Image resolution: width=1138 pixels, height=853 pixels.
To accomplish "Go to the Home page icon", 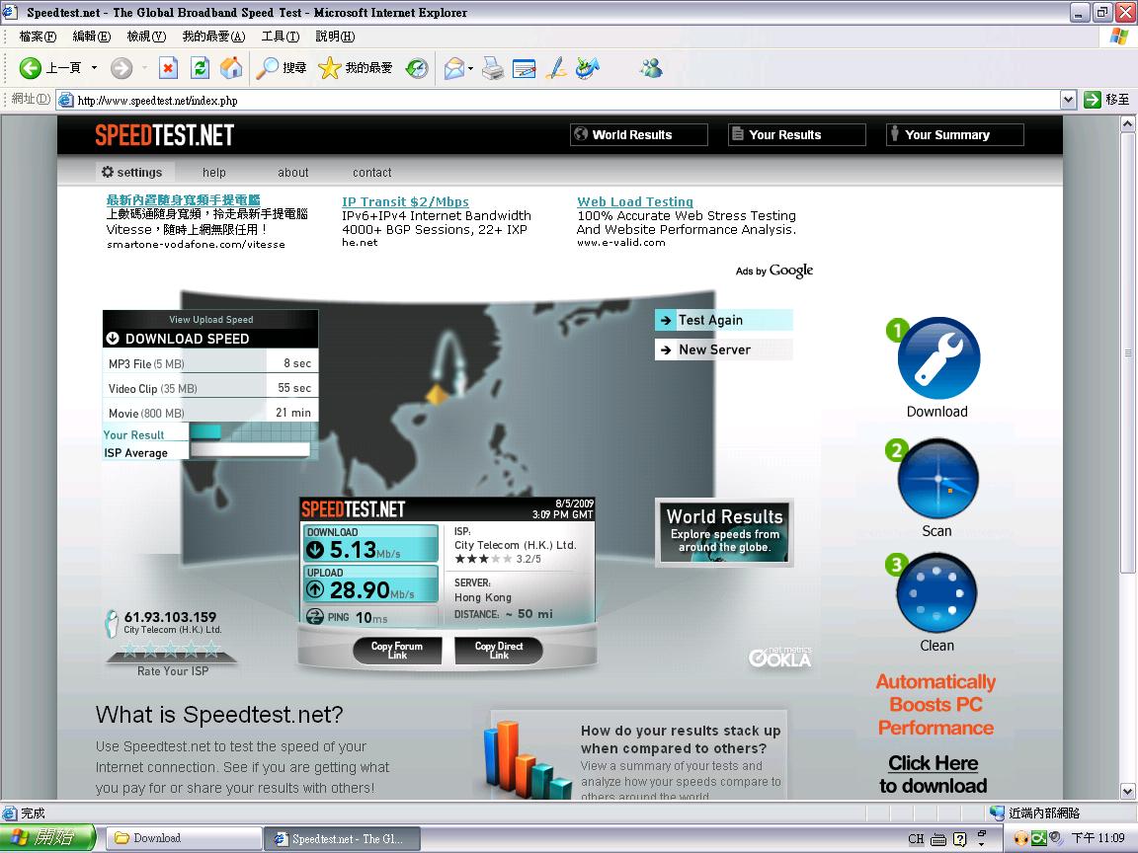I will (x=231, y=68).
